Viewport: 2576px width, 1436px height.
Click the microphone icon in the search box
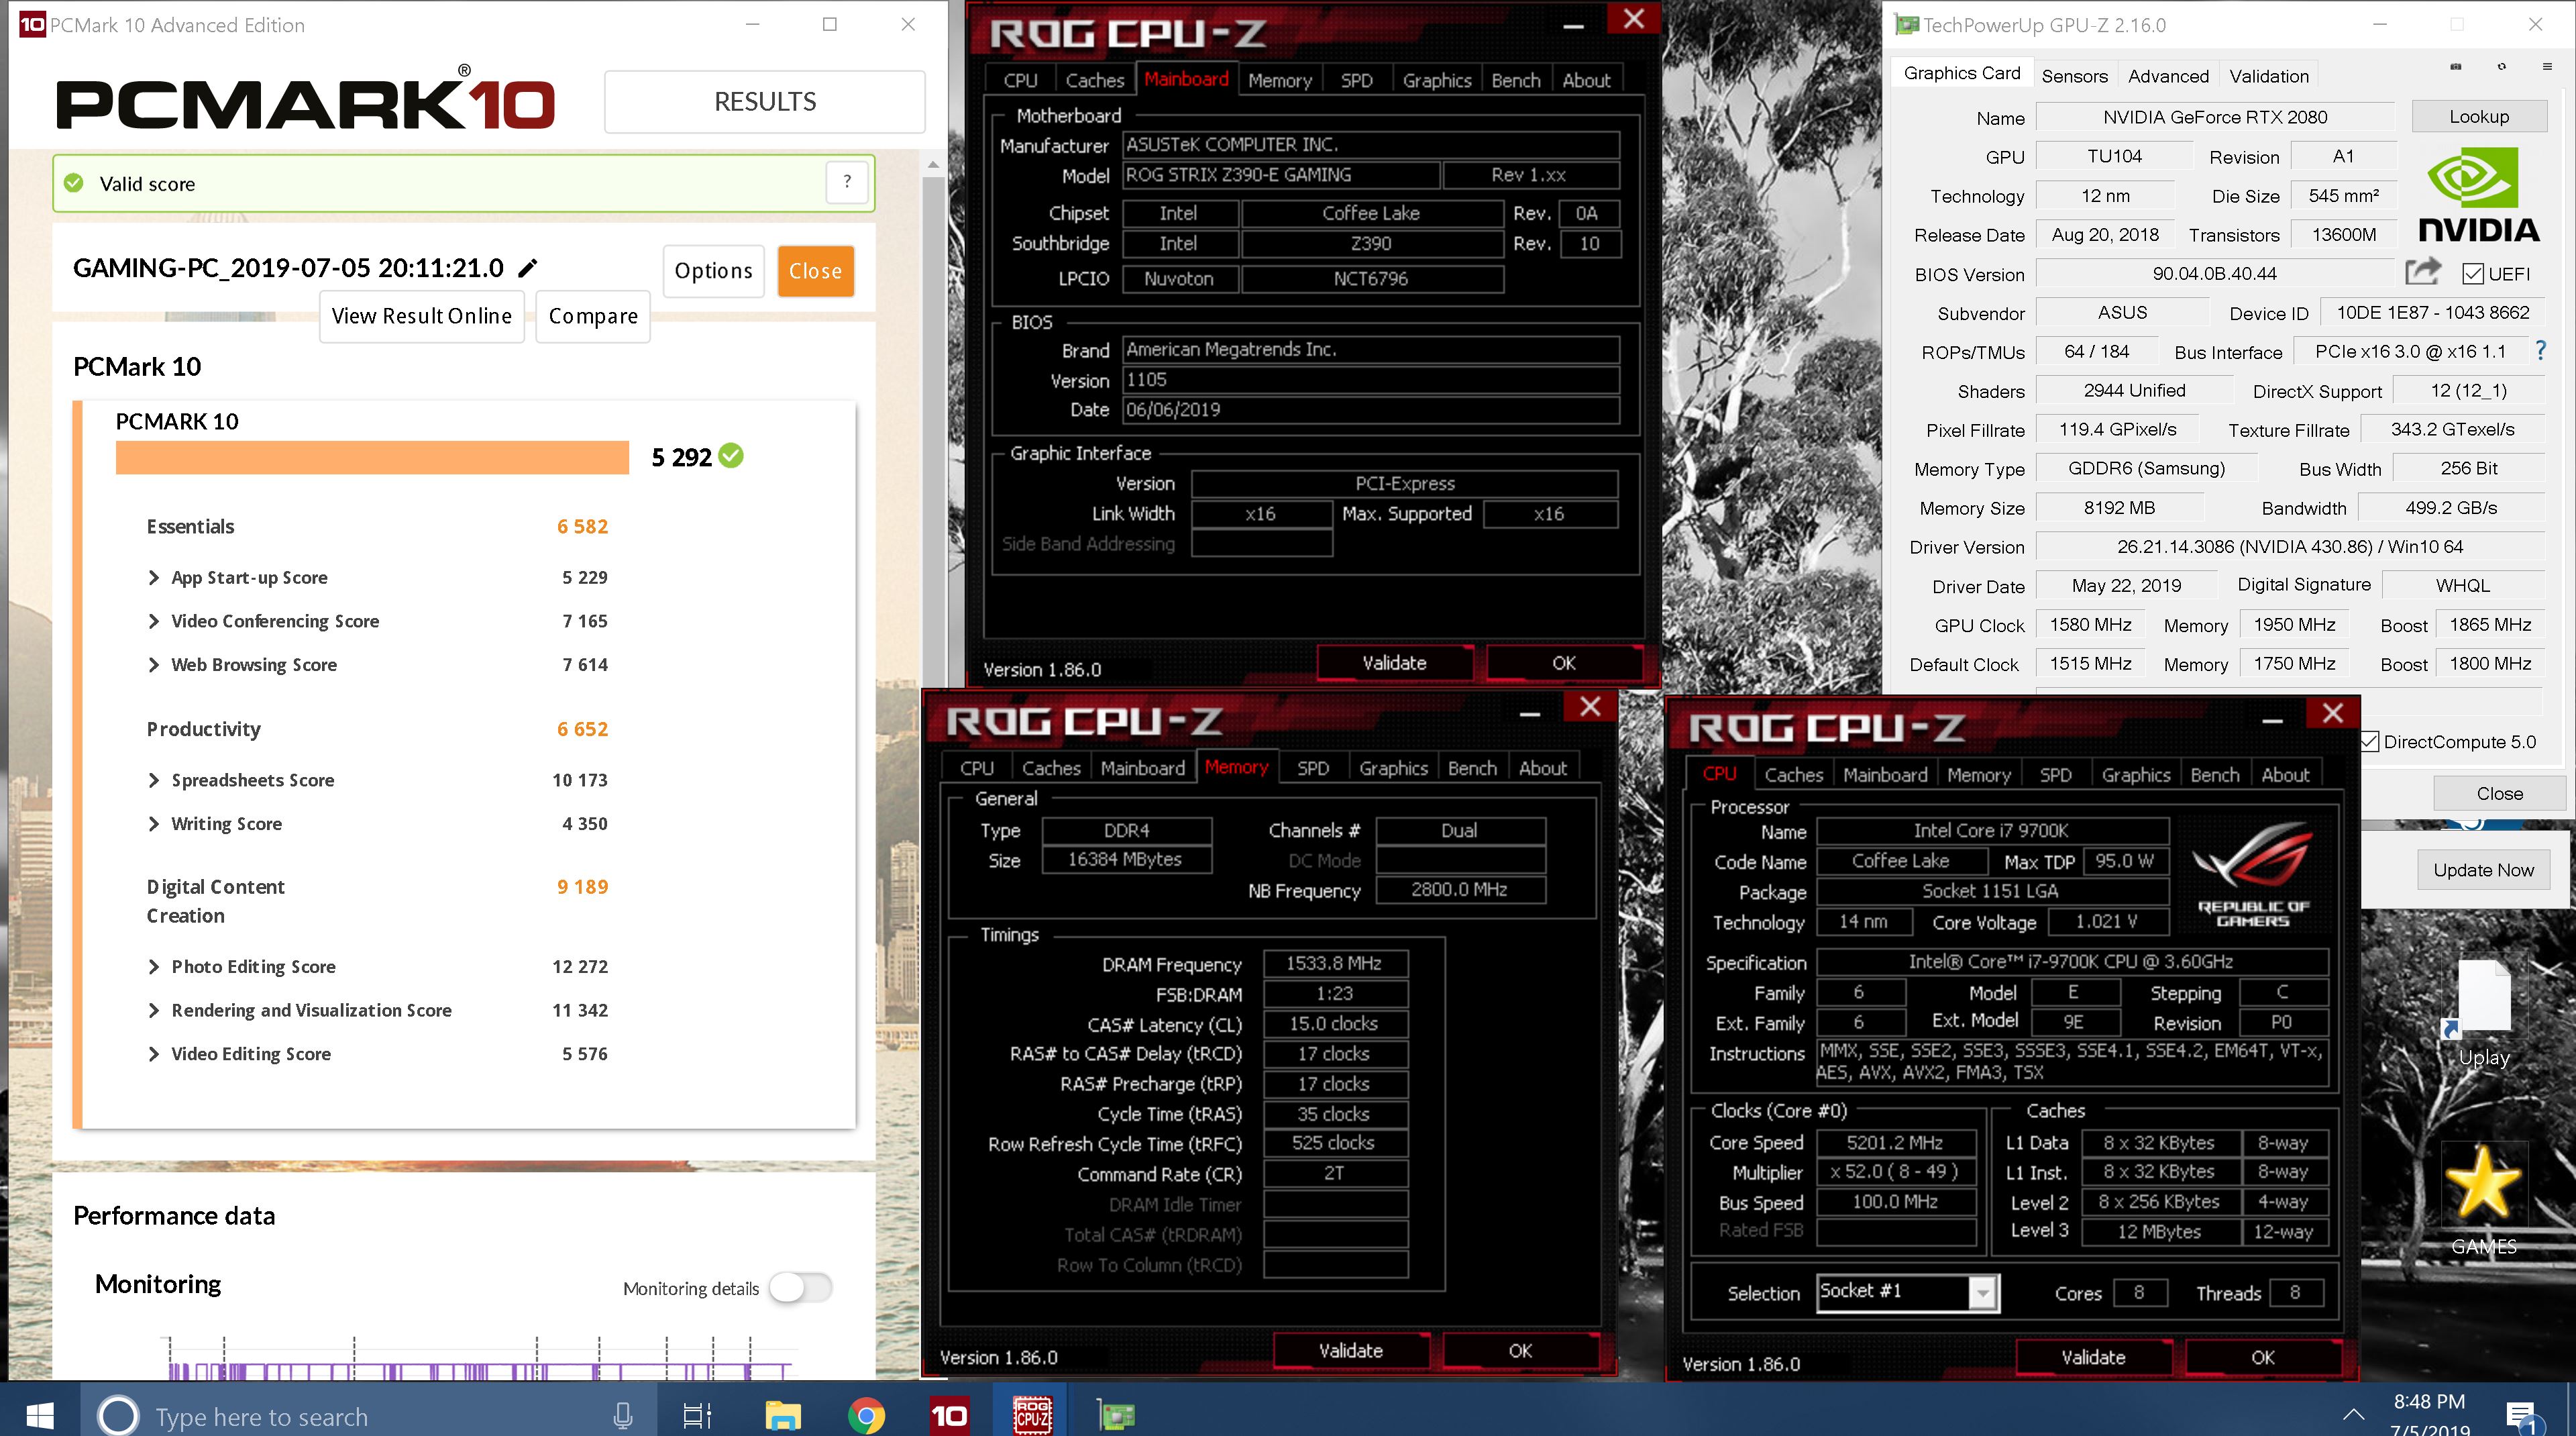[622, 1415]
